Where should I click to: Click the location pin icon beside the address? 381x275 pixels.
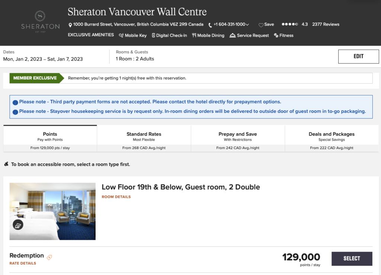pos(70,24)
